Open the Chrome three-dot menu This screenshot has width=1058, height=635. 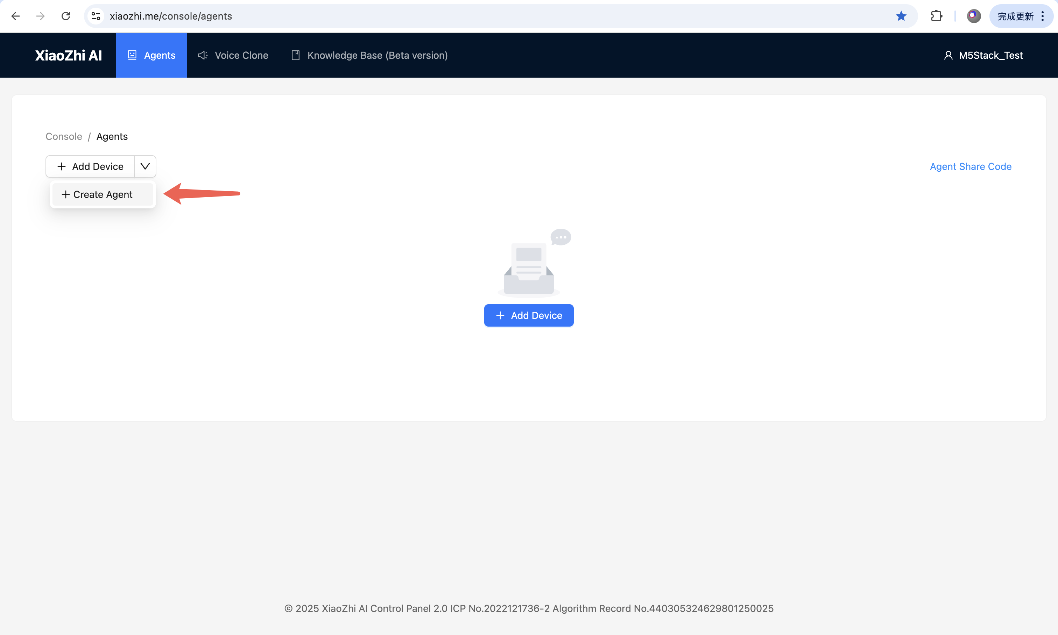click(1043, 16)
